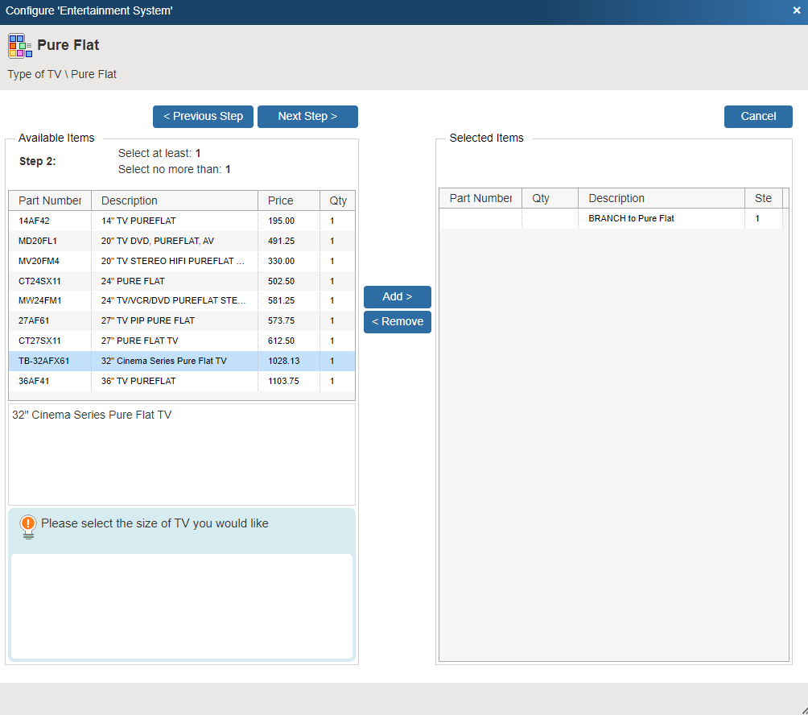Add the selected item to Selected Items
This screenshot has width=808, height=715.
click(x=397, y=296)
